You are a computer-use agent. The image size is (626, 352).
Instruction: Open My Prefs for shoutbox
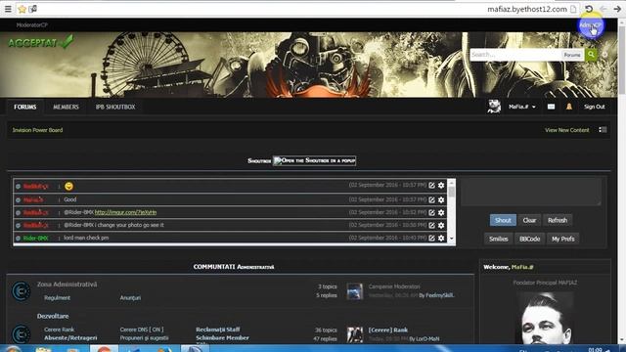click(x=563, y=239)
